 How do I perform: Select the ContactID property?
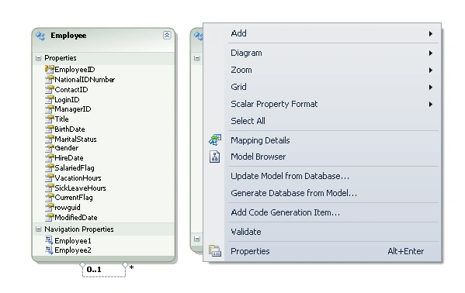click(x=71, y=90)
